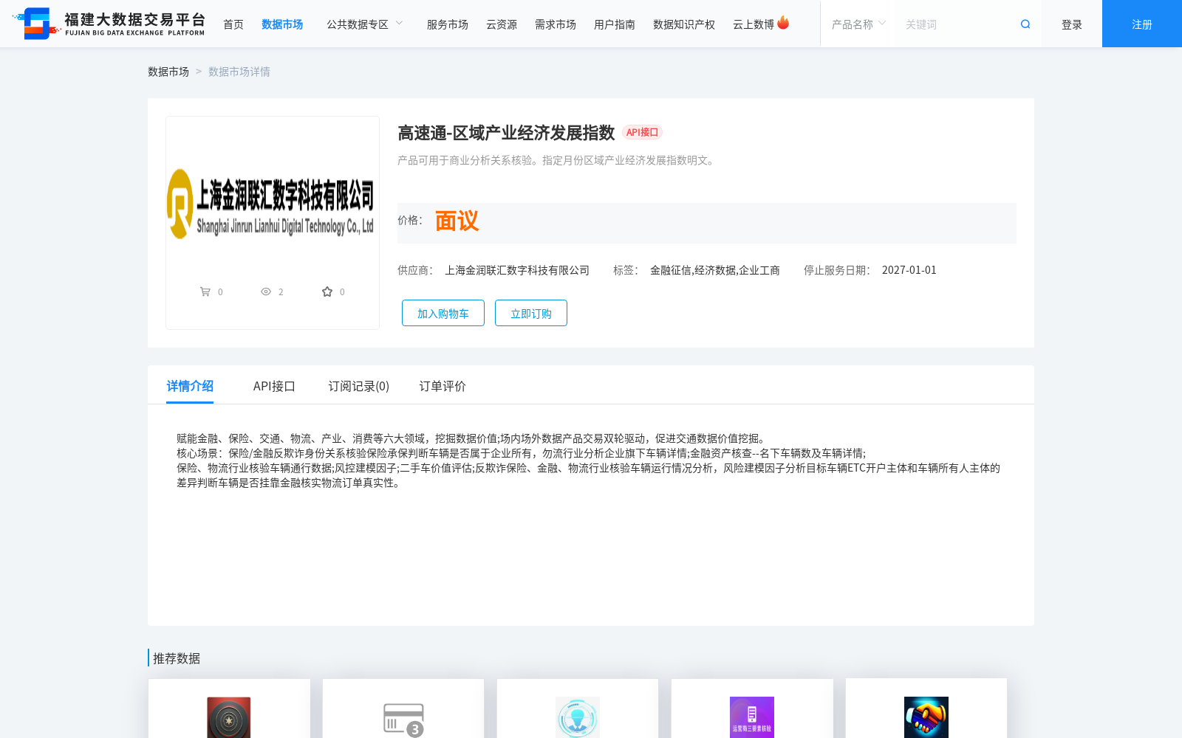Click the search magnifier icon
1182x738 pixels.
[x=1025, y=24]
